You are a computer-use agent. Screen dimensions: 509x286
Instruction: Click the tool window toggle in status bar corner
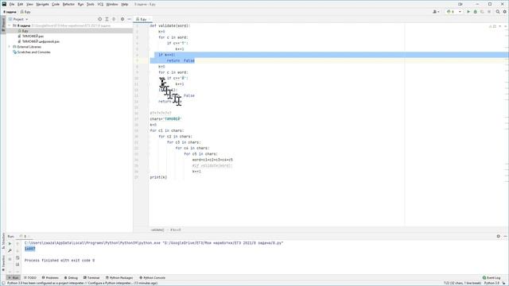coord(3,284)
